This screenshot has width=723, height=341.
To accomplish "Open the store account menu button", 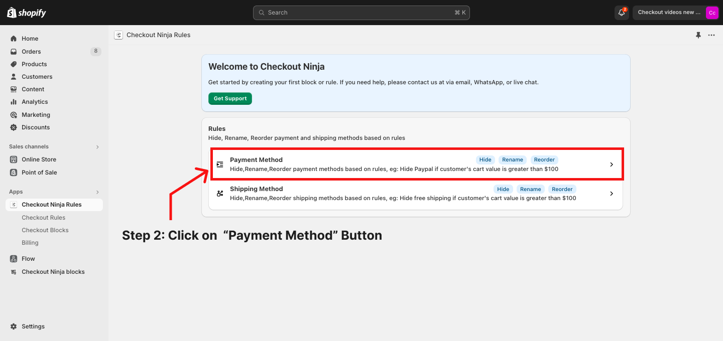I will pos(676,13).
